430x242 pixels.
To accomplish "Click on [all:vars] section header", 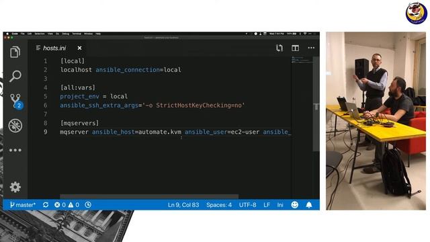I will (78, 87).
